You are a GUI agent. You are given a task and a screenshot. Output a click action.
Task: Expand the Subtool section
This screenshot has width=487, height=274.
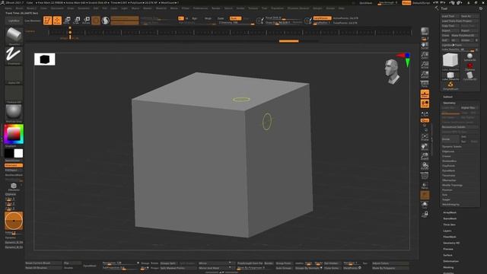(447, 97)
